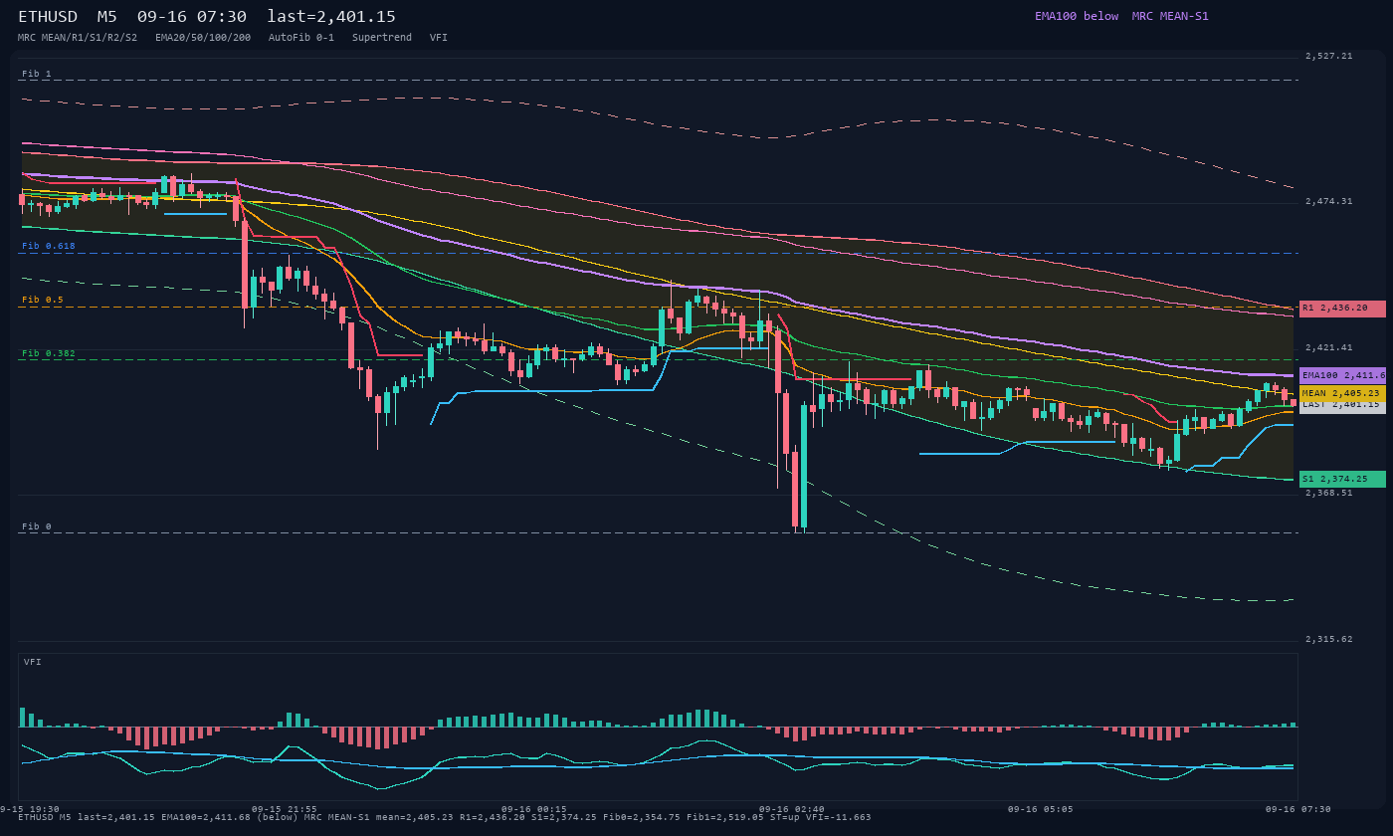Click the EMA100 price tag on the axis

click(x=1342, y=375)
